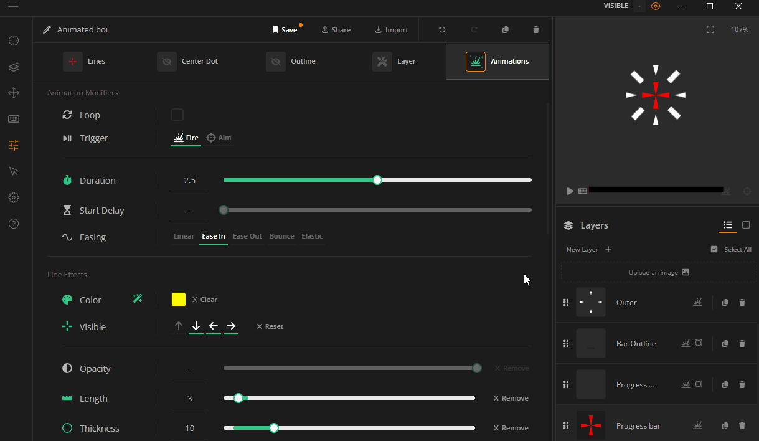Click the fire animation icon in the preview
The width and height of the screenshot is (759, 441).
pos(726,191)
